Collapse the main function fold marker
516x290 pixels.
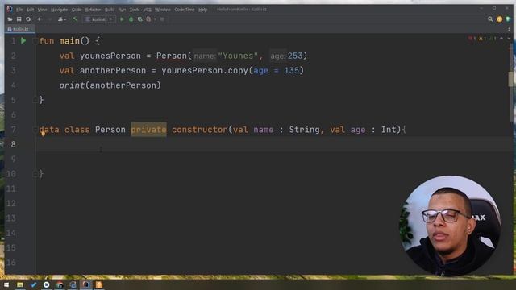[35, 41]
